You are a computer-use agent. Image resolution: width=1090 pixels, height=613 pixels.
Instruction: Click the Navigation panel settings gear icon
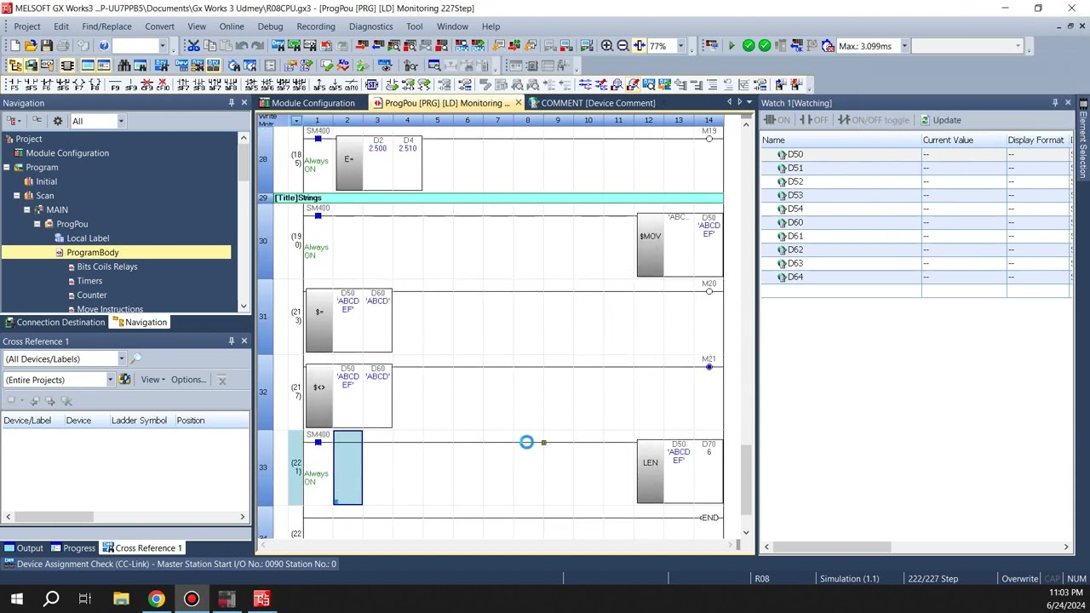58,121
